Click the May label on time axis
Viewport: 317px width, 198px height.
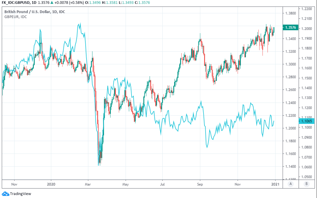click(125, 184)
